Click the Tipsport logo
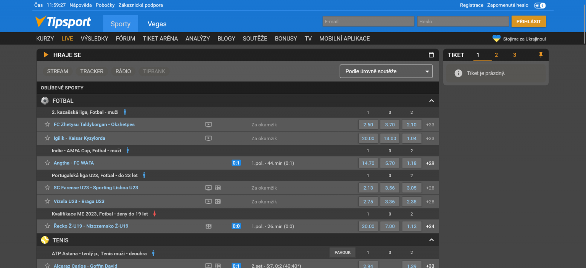Image resolution: width=586 pixels, height=268 pixels. [63, 22]
